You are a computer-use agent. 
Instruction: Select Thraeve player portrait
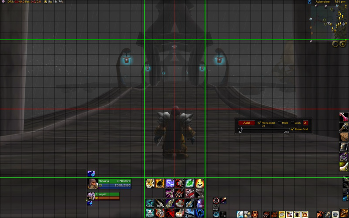(92, 184)
